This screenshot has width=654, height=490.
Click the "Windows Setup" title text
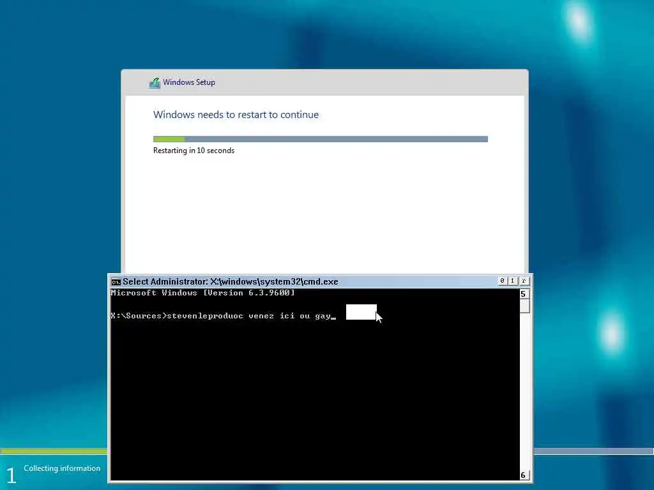point(189,82)
